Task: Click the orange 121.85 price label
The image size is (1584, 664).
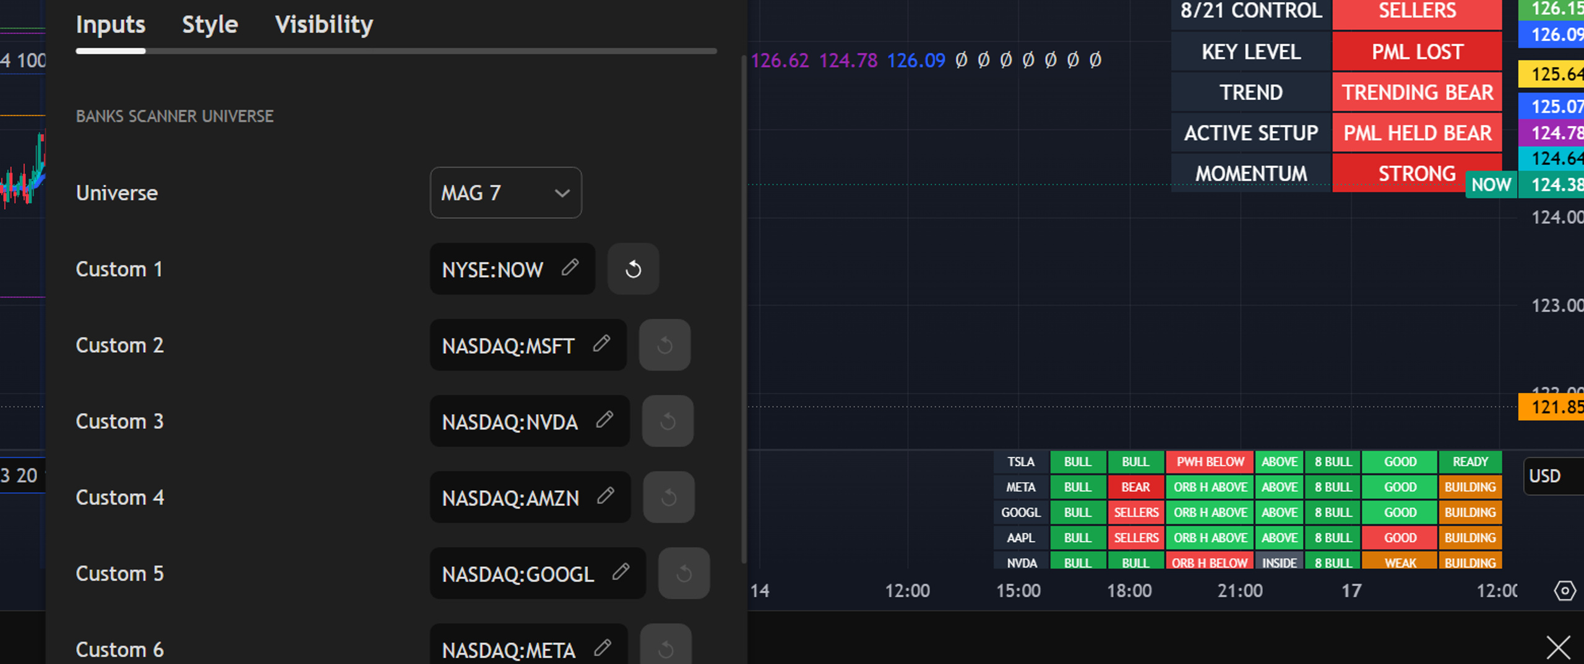Action: pos(1551,407)
